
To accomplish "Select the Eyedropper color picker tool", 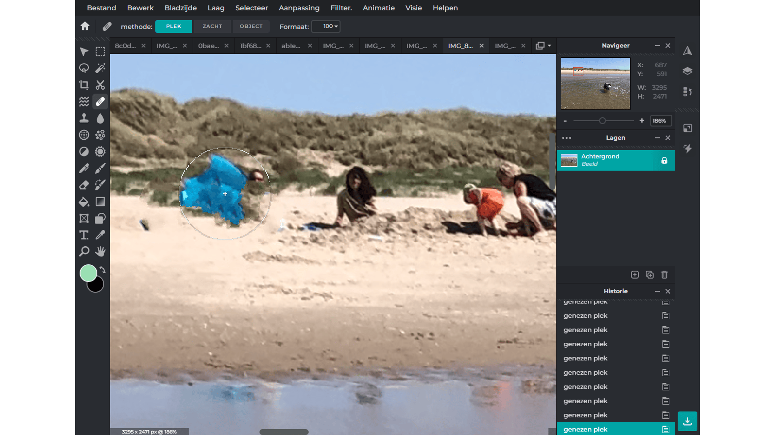I will tap(100, 235).
